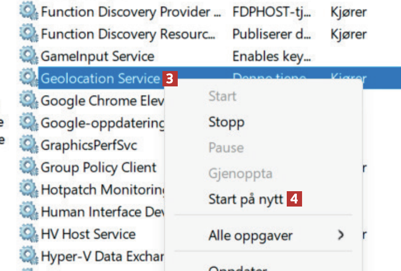The width and height of the screenshot is (401, 271).
Task: Choose Stopp from the context menu
Action: pyautogui.click(x=226, y=122)
